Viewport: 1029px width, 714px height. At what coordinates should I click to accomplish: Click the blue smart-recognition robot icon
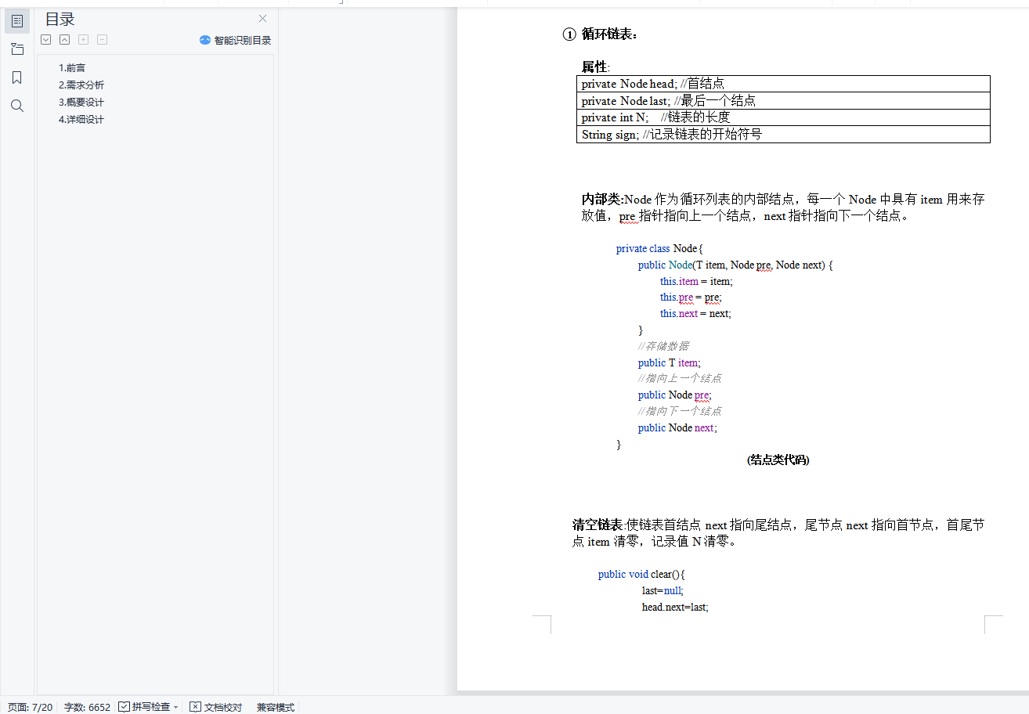[x=205, y=40]
